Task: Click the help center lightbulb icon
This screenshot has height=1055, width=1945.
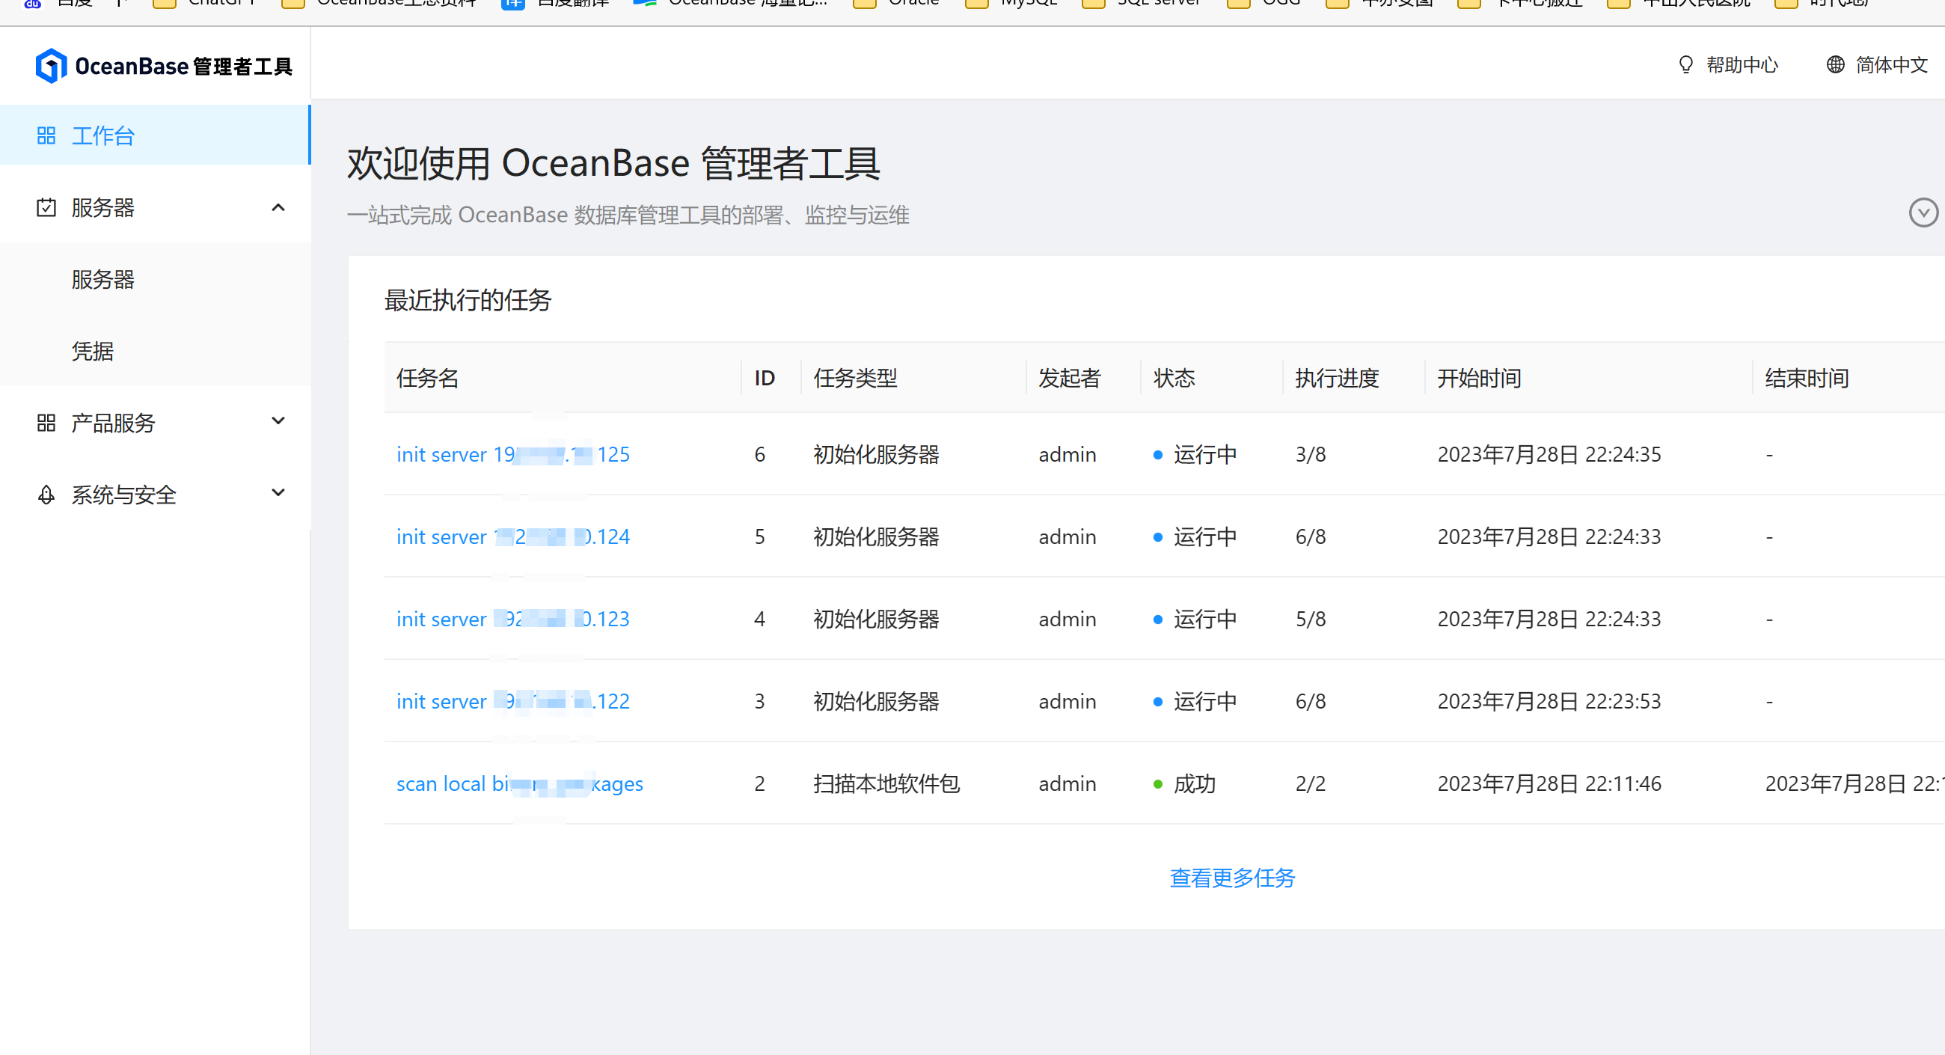Action: point(1686,65)
